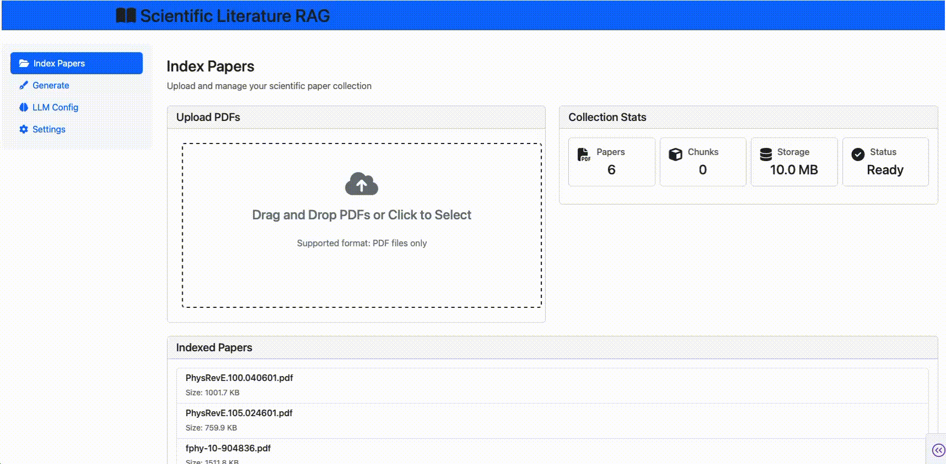Click the checkmark icon beside Status
The width and height of the screenshot is (946, 464).
point(857,154)
